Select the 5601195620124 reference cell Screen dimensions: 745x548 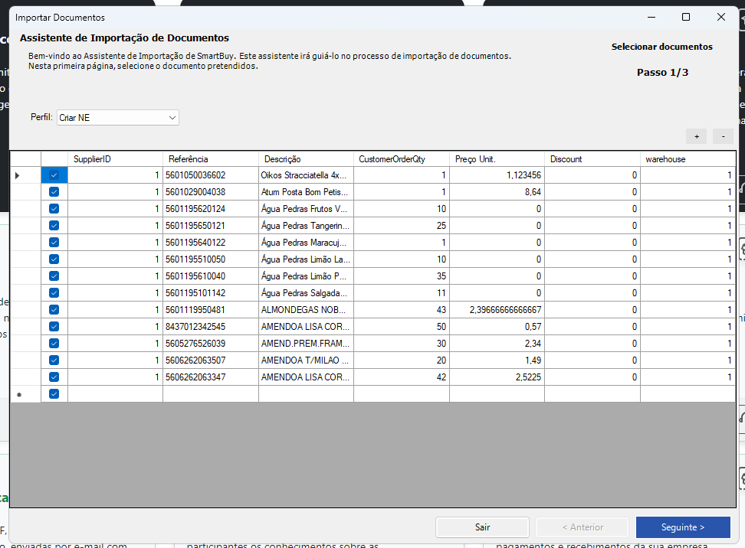pyautogui.click(x=210, y=209)
